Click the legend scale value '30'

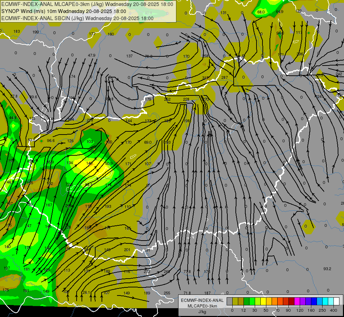coord(255,310)
